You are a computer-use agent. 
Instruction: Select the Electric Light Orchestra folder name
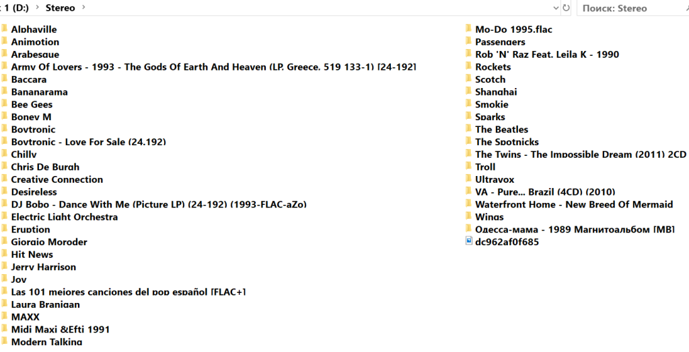pos(65,217)
